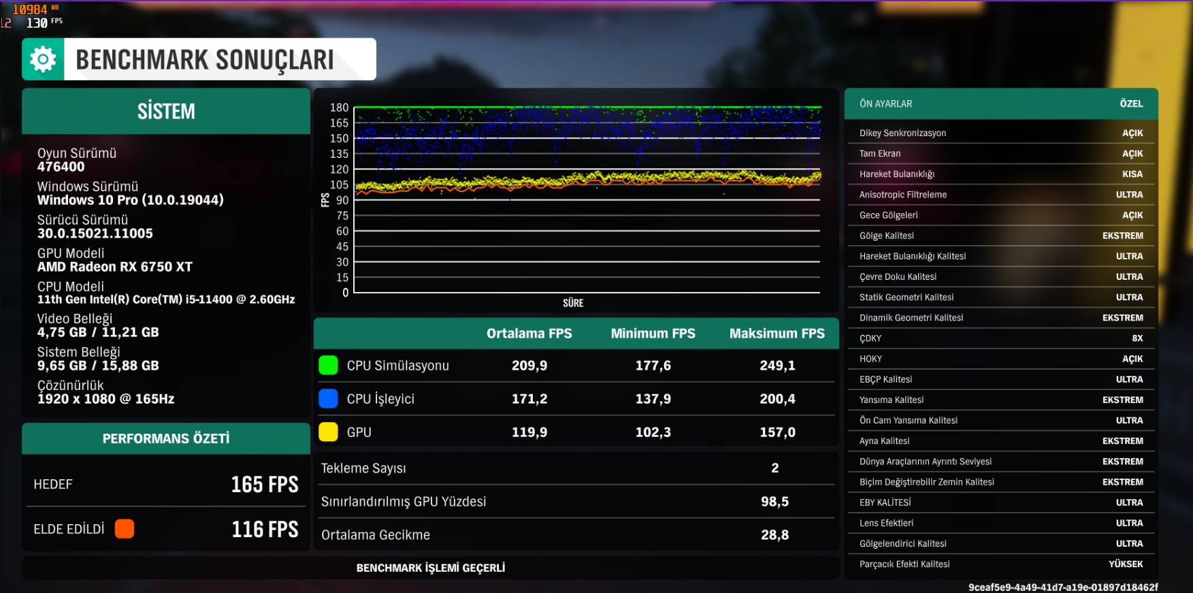
Task: Click the Ortalama FPS column header
Action: pos(529,334)
